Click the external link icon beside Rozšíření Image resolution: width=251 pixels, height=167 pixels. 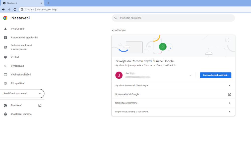(40, 105)
